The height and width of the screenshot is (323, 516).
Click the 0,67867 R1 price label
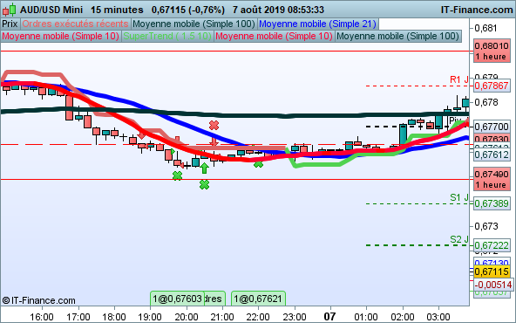pos(492,86)
